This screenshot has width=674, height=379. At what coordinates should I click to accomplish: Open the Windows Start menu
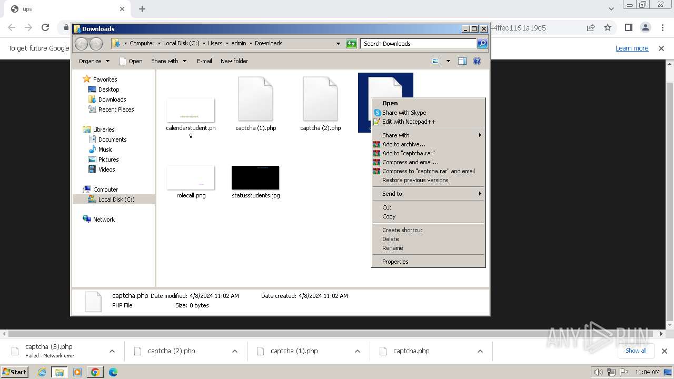14,372
